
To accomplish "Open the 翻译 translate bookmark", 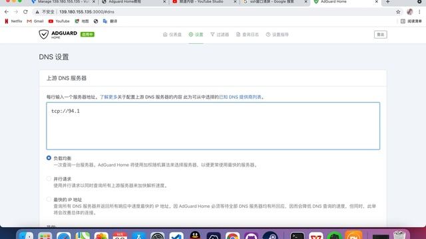I will 110,21.
